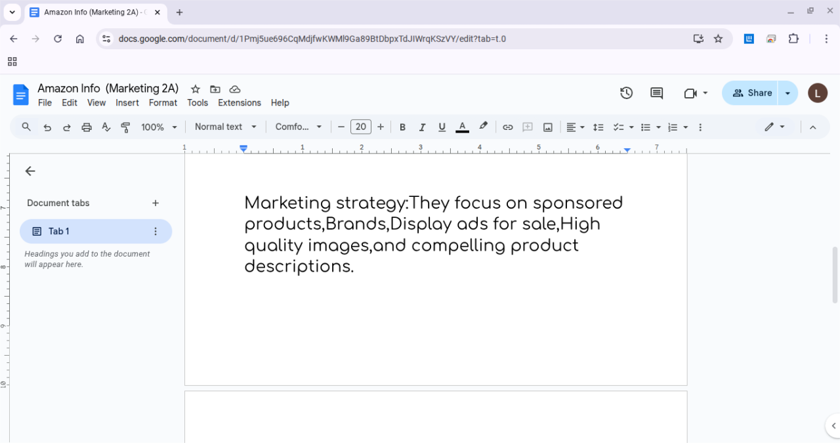Close the document tabs sidebar
Screen dimensions: 840x443
point(30,171)
